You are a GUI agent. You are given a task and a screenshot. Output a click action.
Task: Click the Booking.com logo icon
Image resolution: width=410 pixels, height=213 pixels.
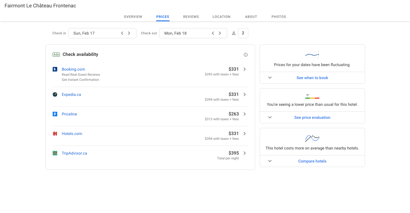click(55, 69)
